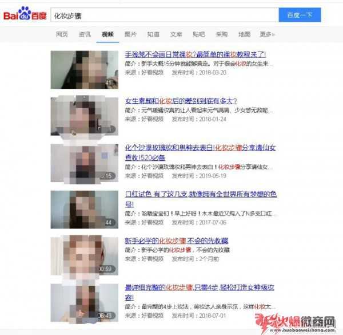Select the 地图 tab
Image resolution: width=343 pixels, height=335 pixels.
(244, 34)
